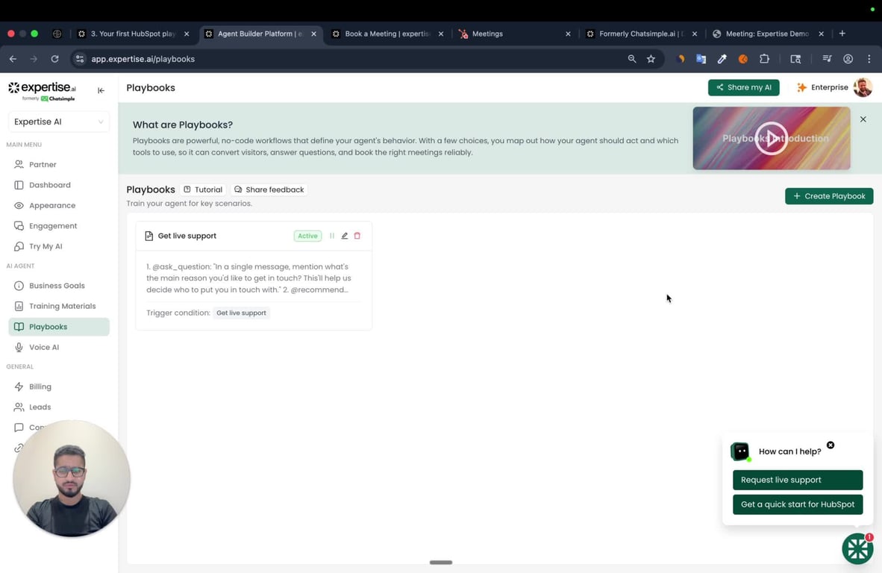Edit the Get live support playbook
The image size is (882, 573).
click(344, 236)
